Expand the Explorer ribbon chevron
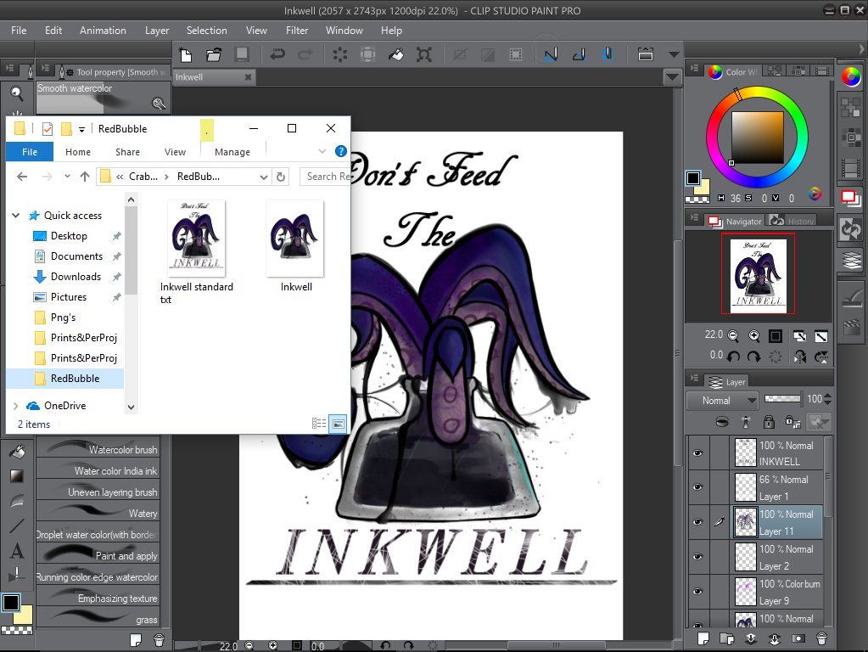This screenshot has height=652, width=868. coord(322,151)
